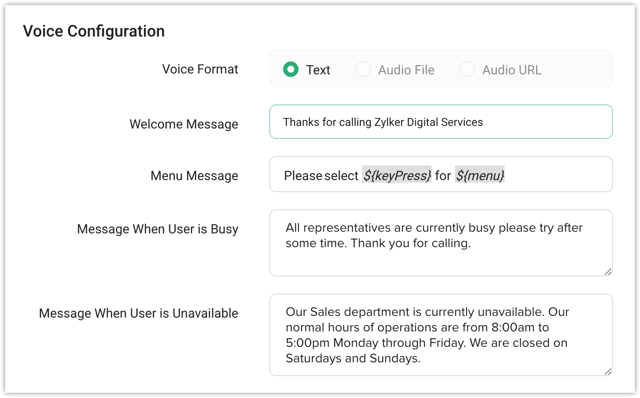Image resolution: width=640 pixels, height=398 pixels.
Task: Click the Menu Message field label
Action: [194, 176]
